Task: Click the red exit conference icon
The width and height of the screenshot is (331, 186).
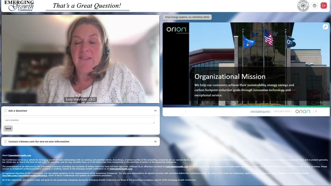Action: pos(324,6)
